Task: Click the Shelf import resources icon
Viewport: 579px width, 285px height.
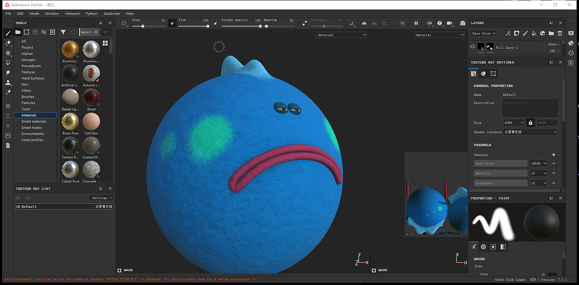Action: 52,32
